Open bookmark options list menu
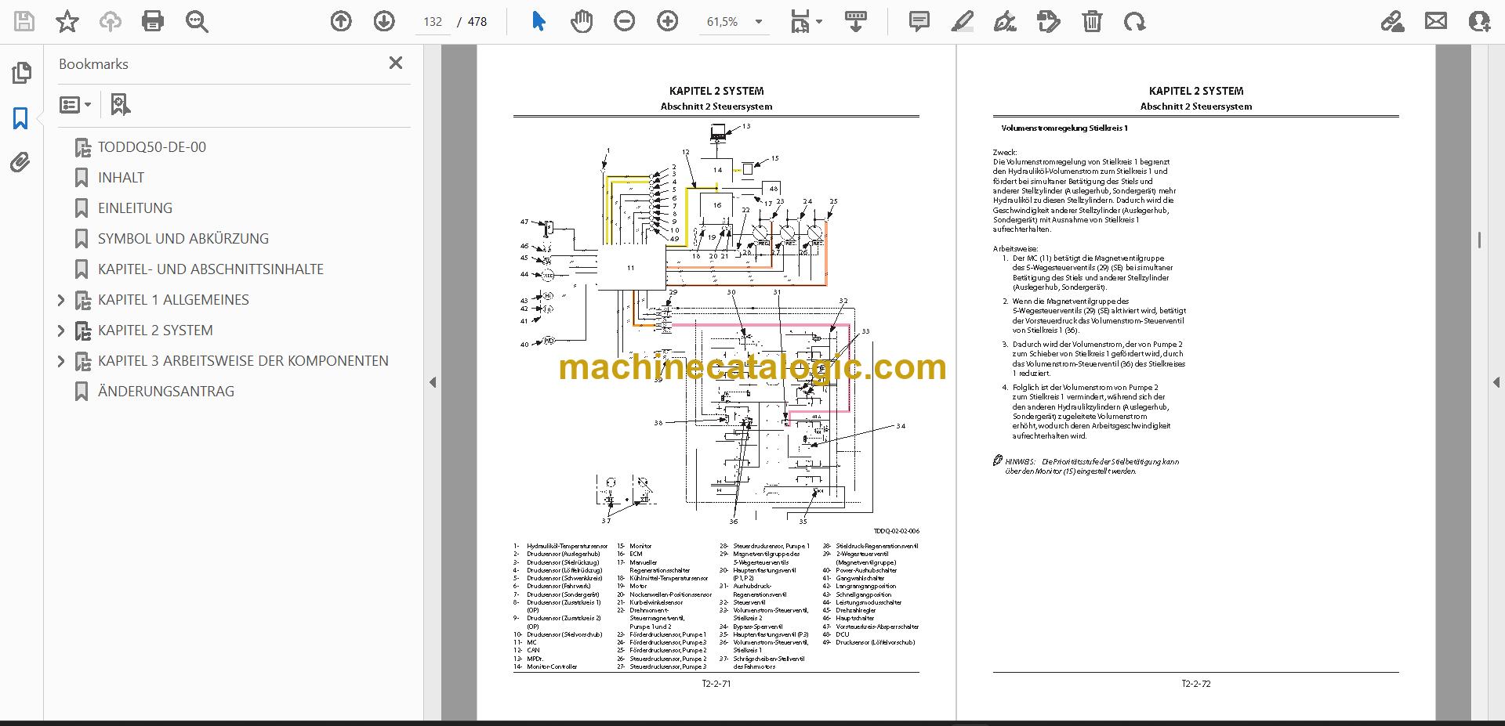This screenshot has width=1505, height=726. 75,104
